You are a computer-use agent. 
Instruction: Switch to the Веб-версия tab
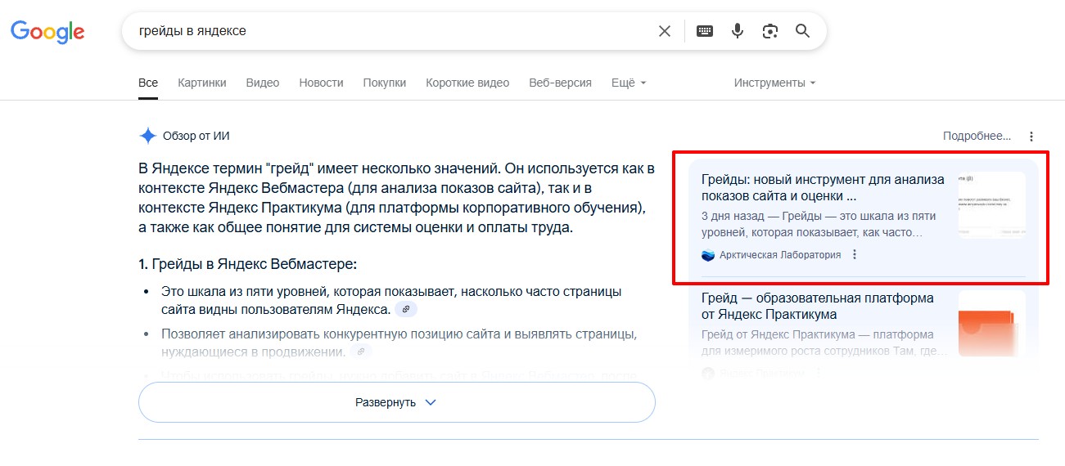[x=560, y=83]
